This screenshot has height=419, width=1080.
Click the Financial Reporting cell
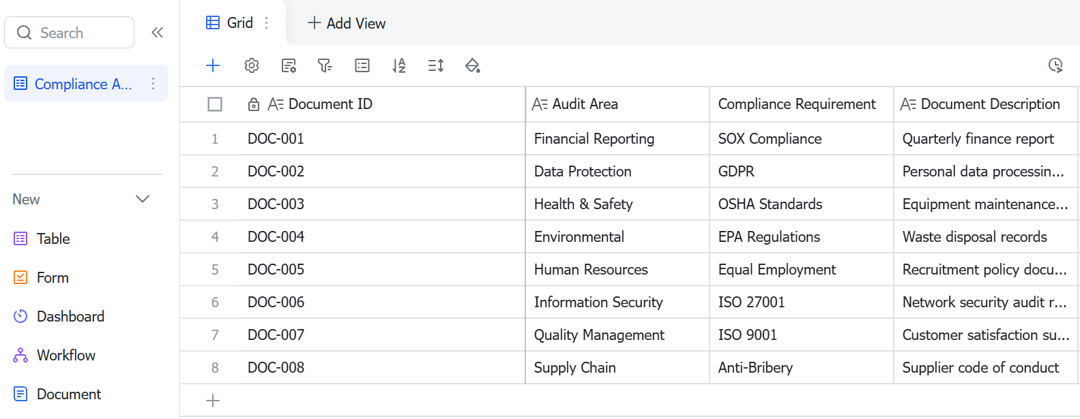point(617,139)
